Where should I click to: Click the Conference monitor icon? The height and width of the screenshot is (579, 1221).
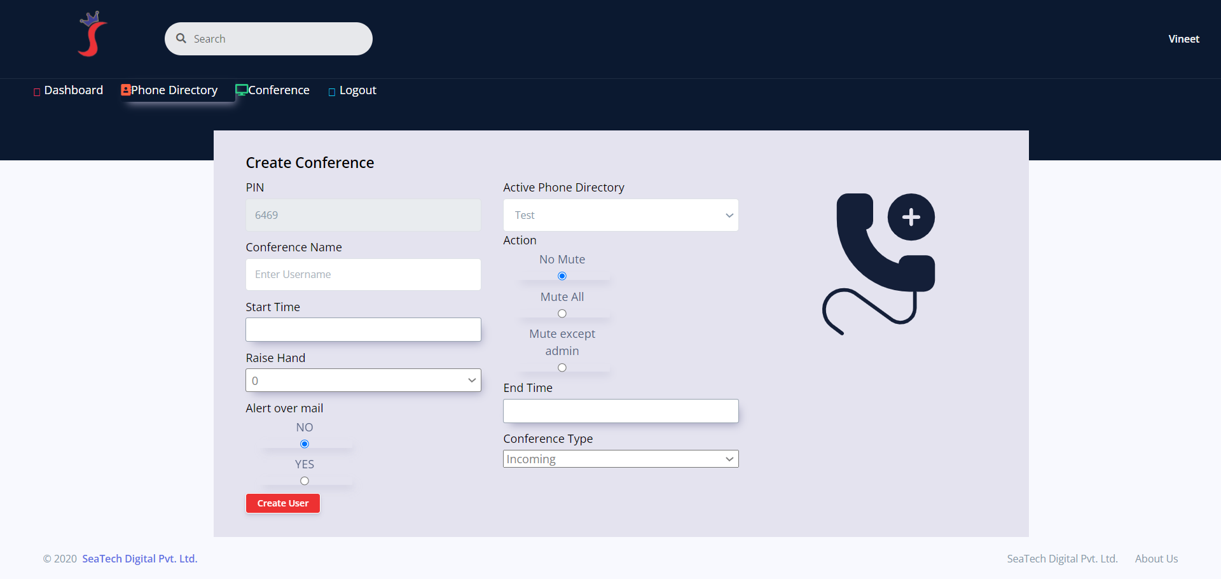pos(241,90)
